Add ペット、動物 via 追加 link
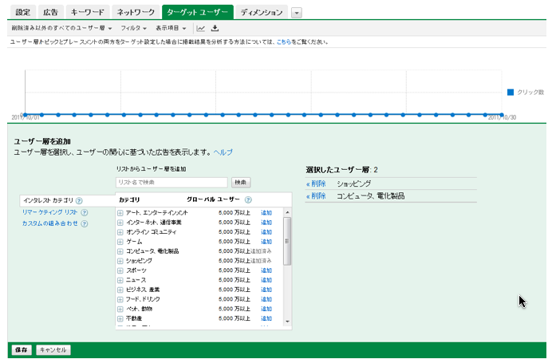552x363 pixels. click(x=266, y=309)
